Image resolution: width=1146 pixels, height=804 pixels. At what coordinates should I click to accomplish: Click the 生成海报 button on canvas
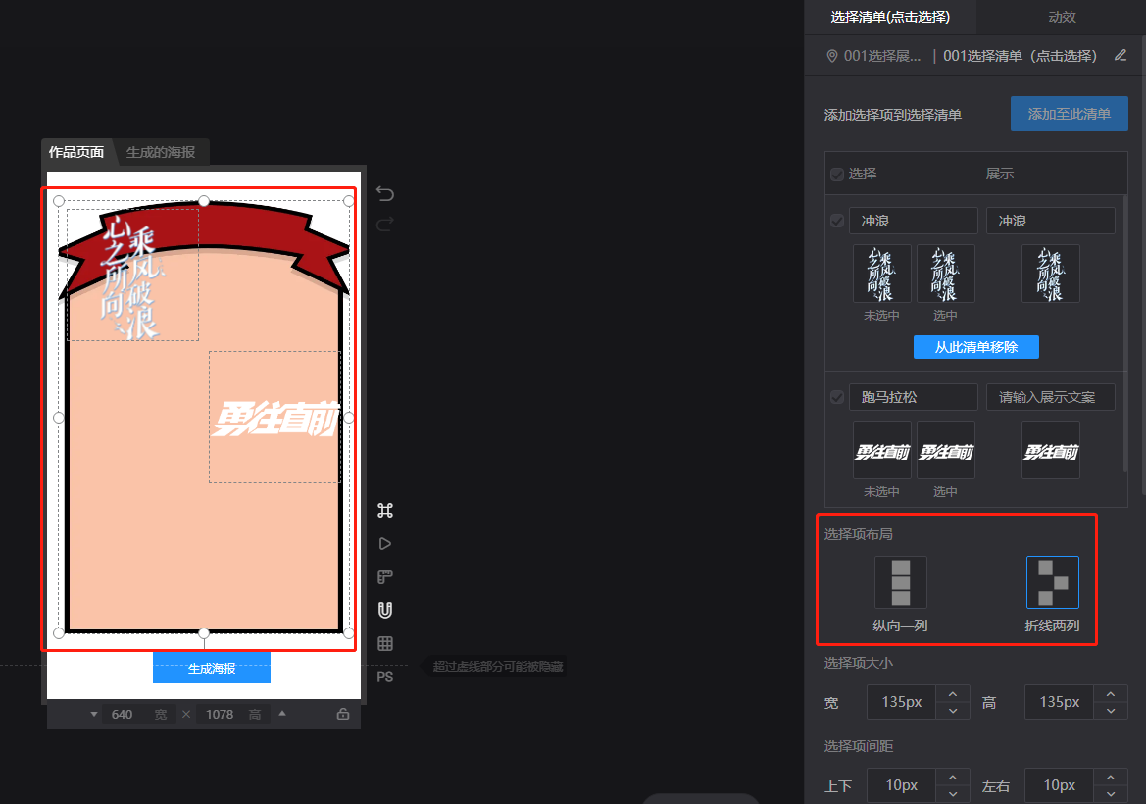point(212,668)
